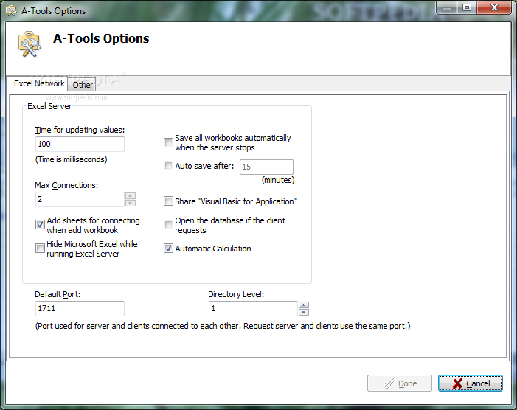Click the (minutes) label
The height and width of the screenshot is (410, 517).
click(x=278, y=180)
